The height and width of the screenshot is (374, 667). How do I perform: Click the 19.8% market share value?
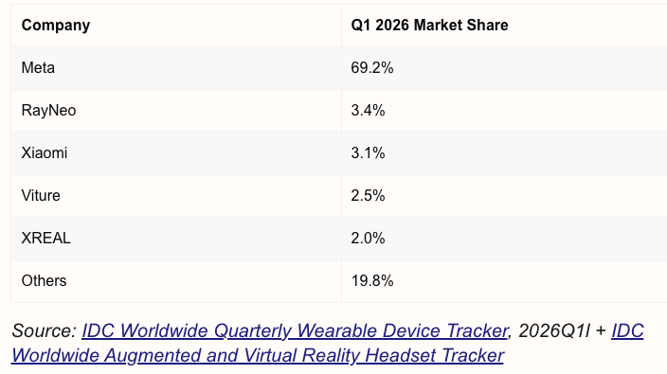(372, 280)
